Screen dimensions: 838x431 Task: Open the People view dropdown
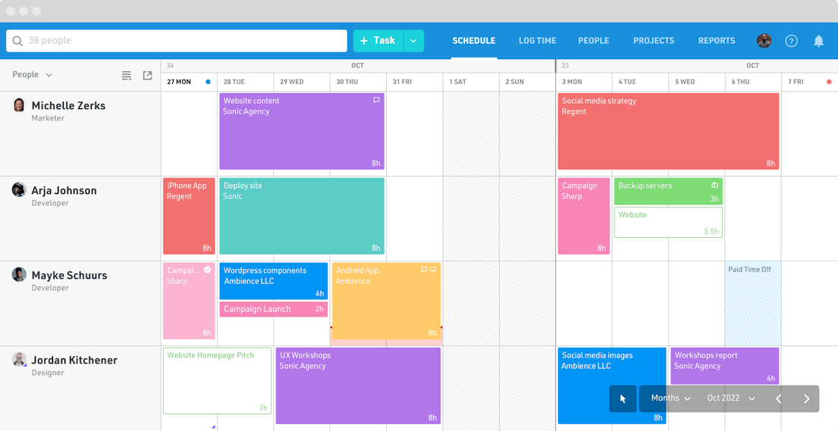point(32,75)
